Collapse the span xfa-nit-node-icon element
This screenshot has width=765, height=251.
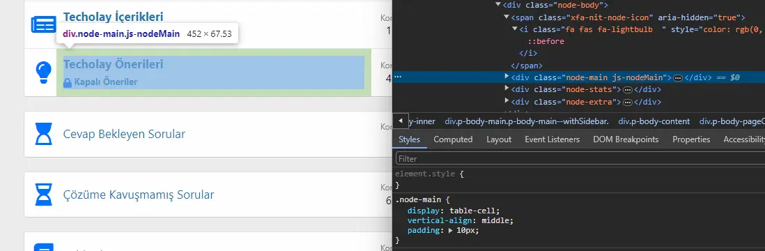point(507,17)
